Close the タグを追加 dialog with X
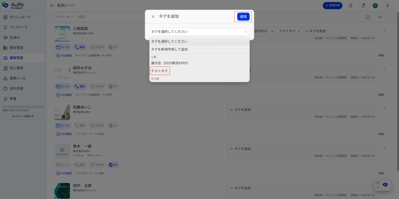 pyautogui.click(x=153, y=17)
